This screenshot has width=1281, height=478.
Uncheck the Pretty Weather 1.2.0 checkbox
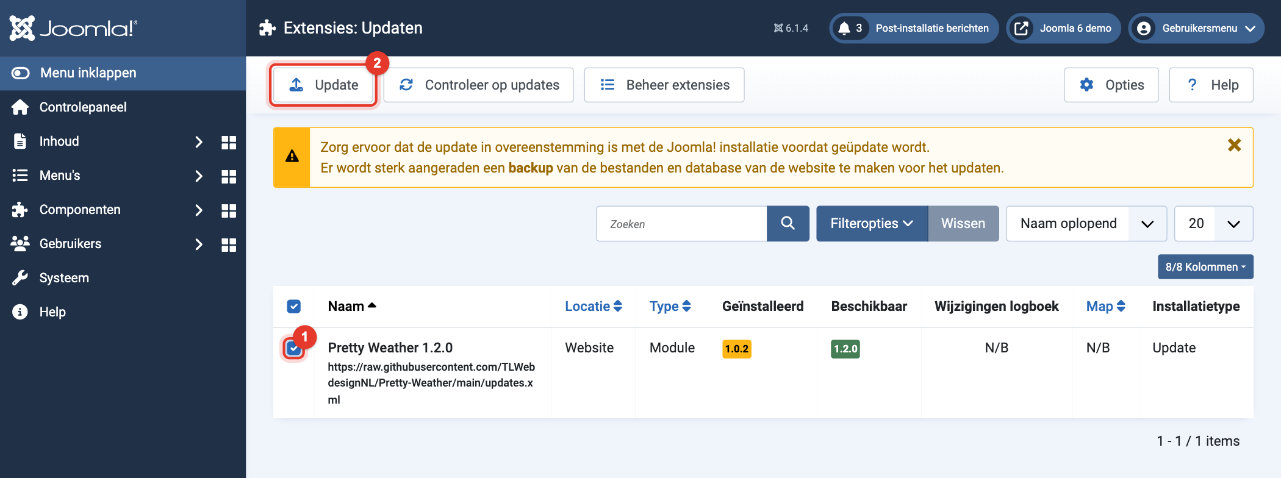[x=294, y=348]
